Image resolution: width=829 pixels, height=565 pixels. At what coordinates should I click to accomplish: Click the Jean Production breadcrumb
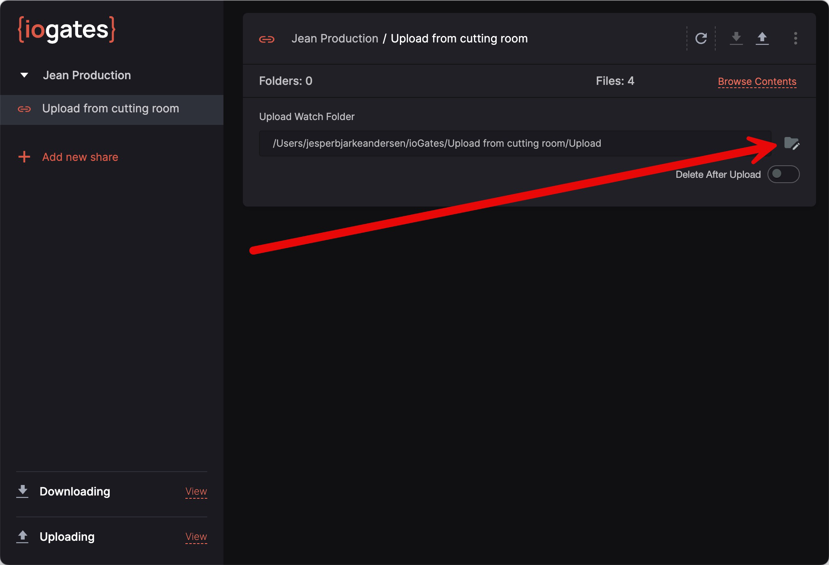334,39
